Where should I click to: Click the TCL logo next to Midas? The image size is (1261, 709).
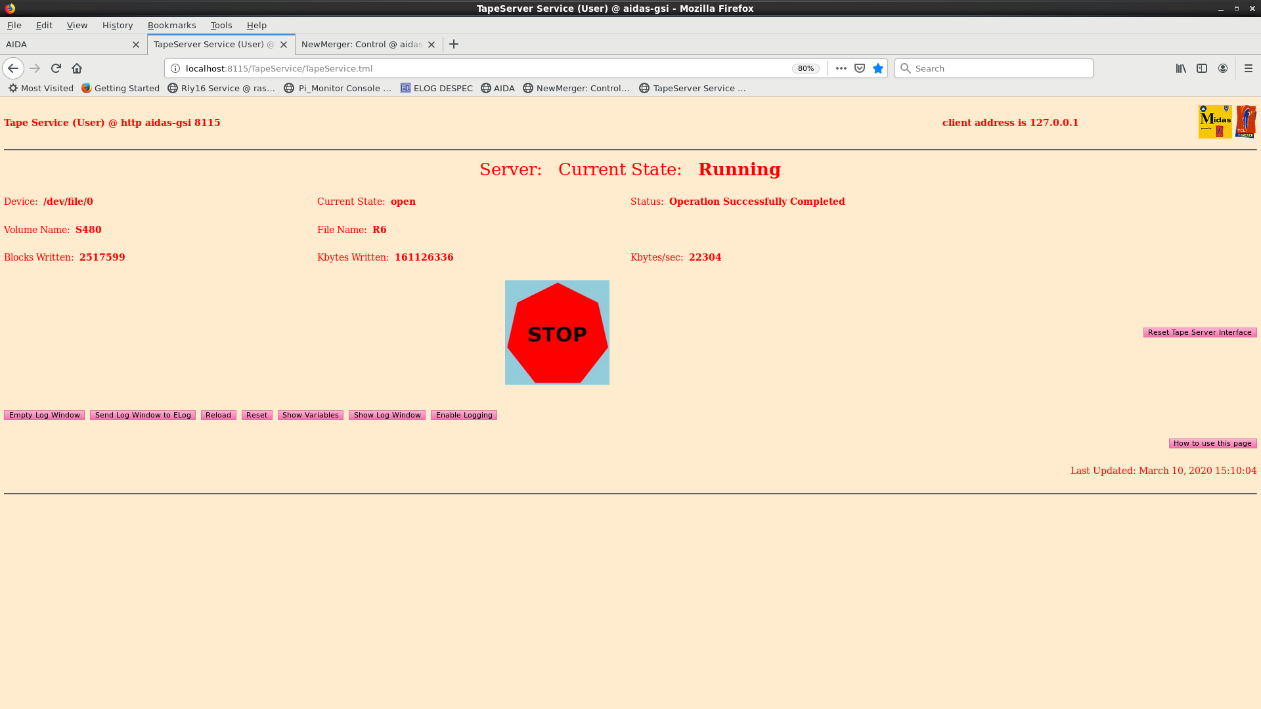coord(1245,121)
